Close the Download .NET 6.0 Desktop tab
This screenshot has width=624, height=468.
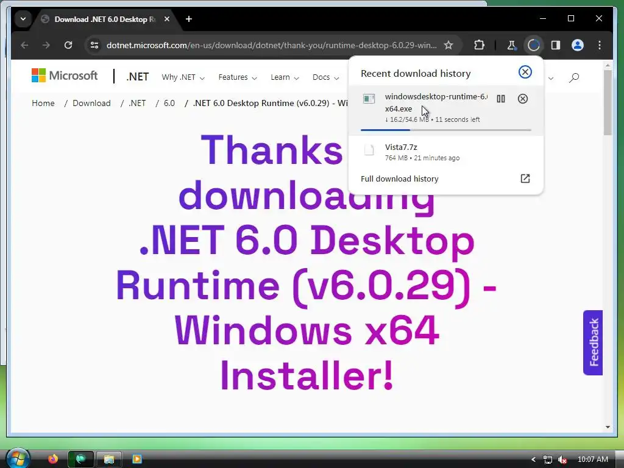coord(167,19)
